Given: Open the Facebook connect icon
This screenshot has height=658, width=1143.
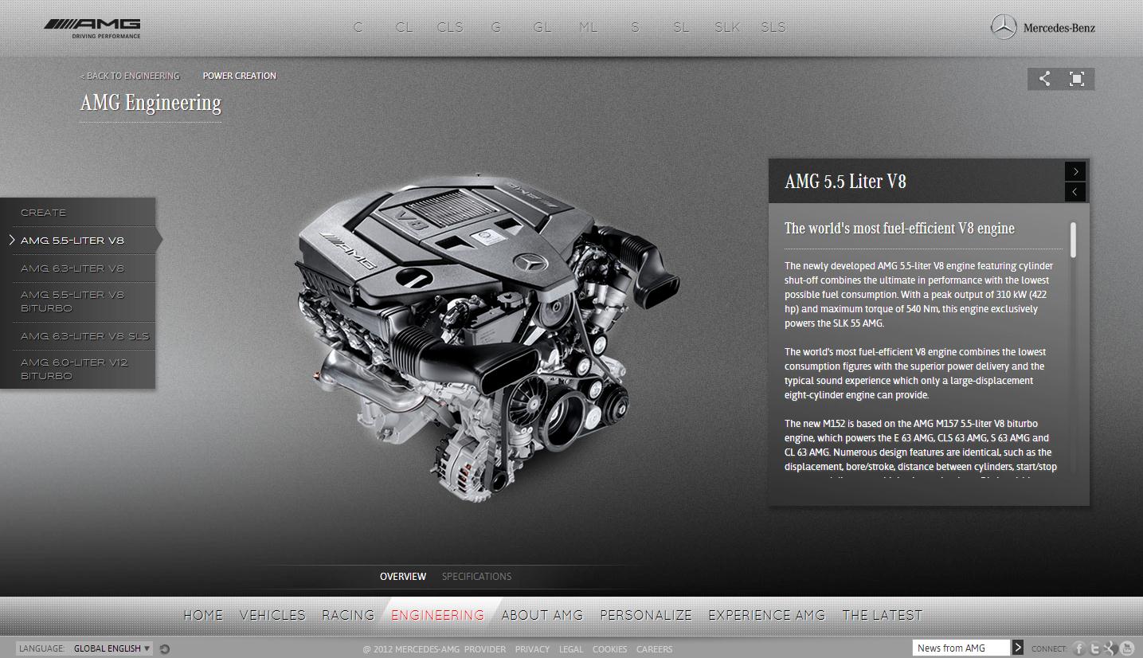Looking at the screenshot, I should coord(1079,648).
